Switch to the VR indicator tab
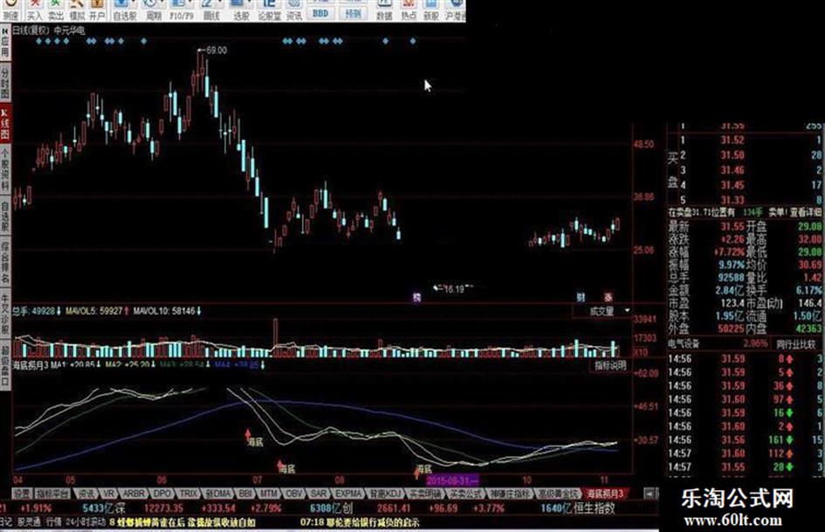This screenshot has width=825, height=532. point(108,494)
